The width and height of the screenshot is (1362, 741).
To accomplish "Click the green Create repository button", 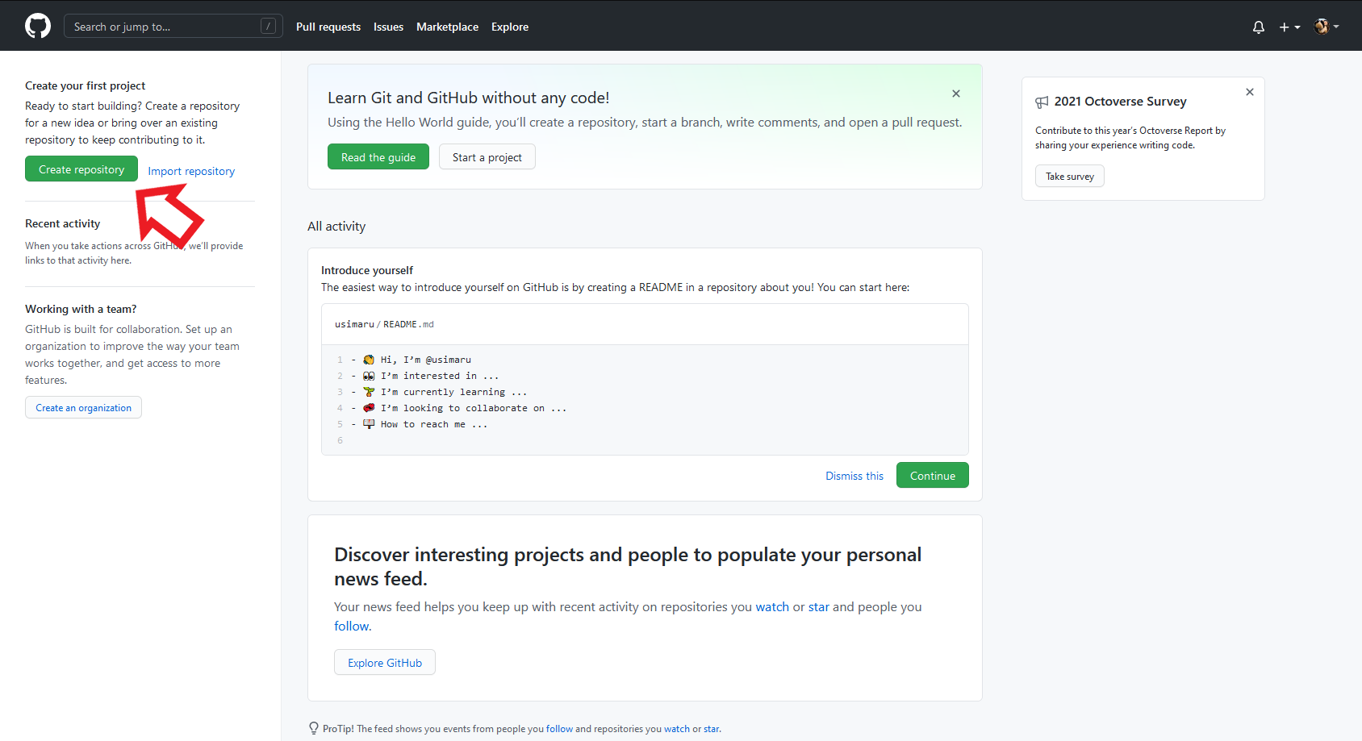I will 81,169.
